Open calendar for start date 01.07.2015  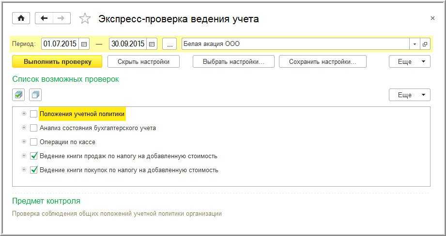[84, 44]
